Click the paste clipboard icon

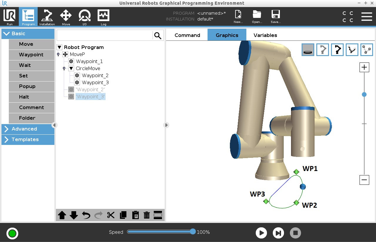click(x=135, y=215)
